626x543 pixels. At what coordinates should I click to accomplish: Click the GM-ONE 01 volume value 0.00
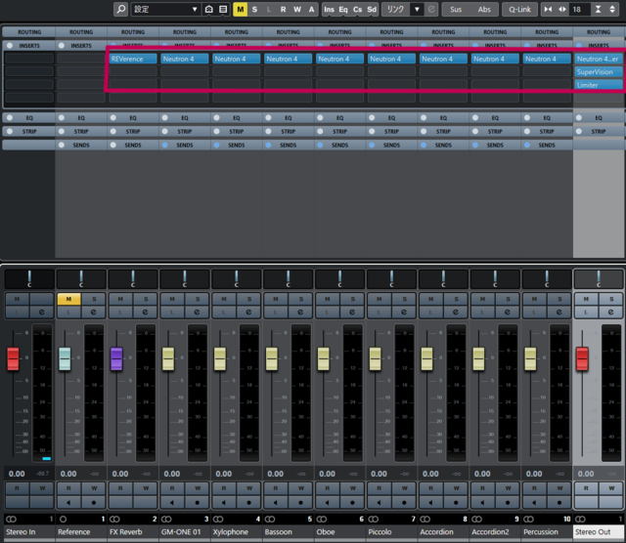pos(172,474)
